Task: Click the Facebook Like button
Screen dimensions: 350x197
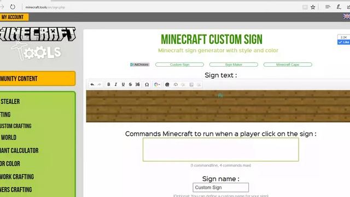Action: pos(344,42)
